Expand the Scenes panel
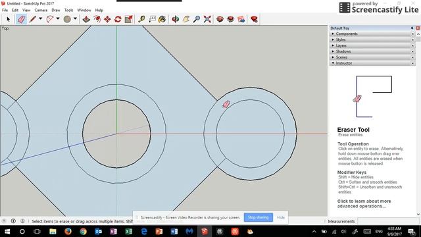 pos(333,57)
